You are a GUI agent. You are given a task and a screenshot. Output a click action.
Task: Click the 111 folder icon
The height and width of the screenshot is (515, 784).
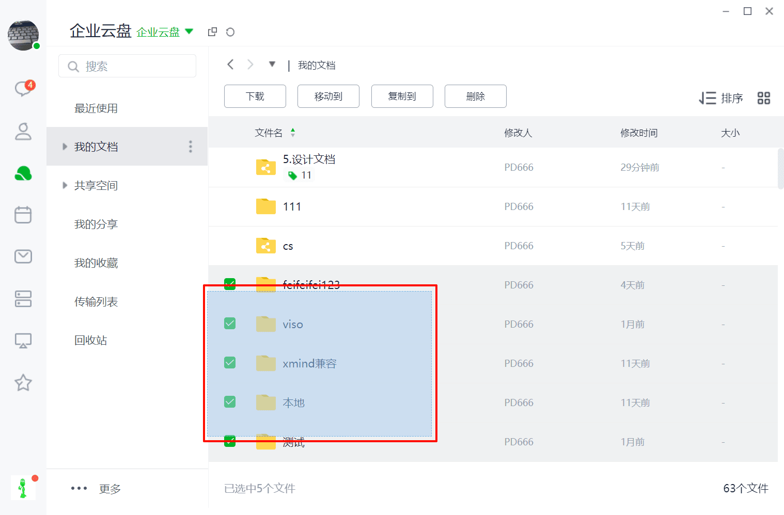pos(266,206)
